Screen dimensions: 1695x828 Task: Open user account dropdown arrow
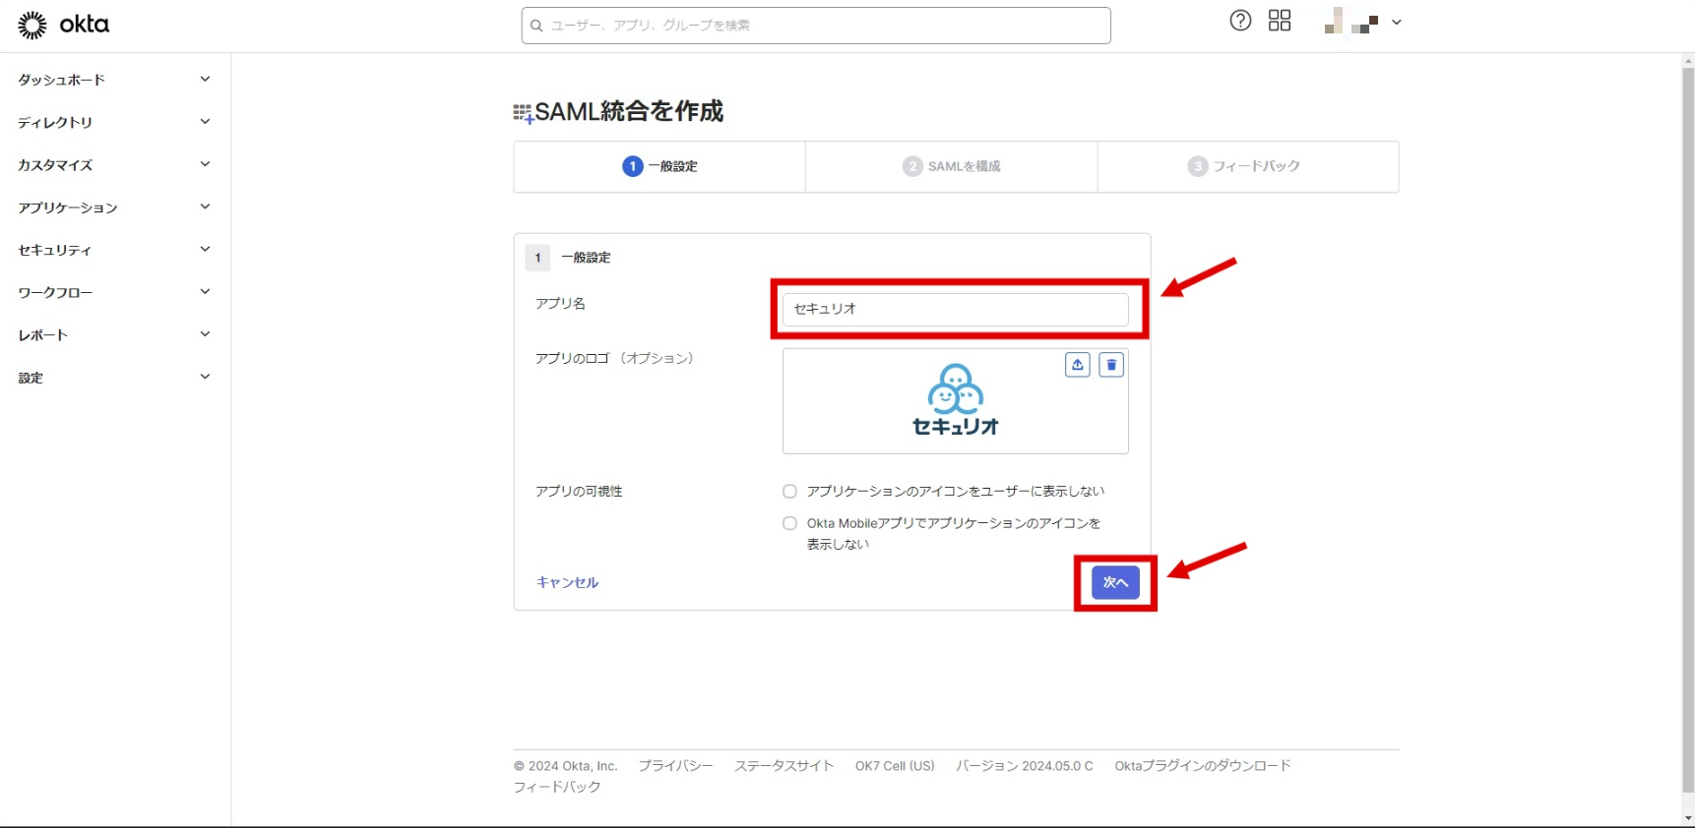coord(1396,22)
